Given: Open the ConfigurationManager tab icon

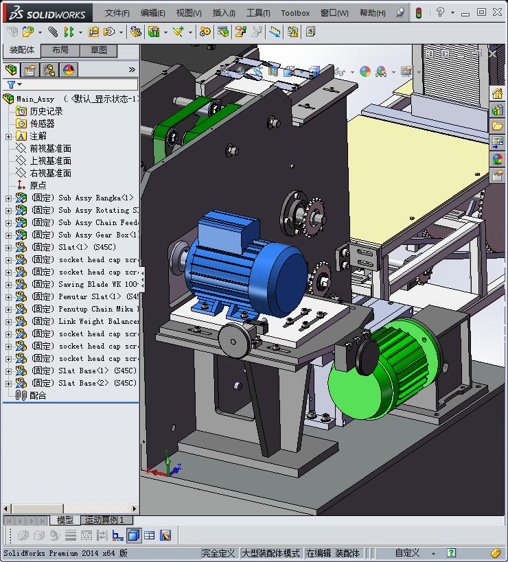Looking at the screenshot, I should (49, 70).
